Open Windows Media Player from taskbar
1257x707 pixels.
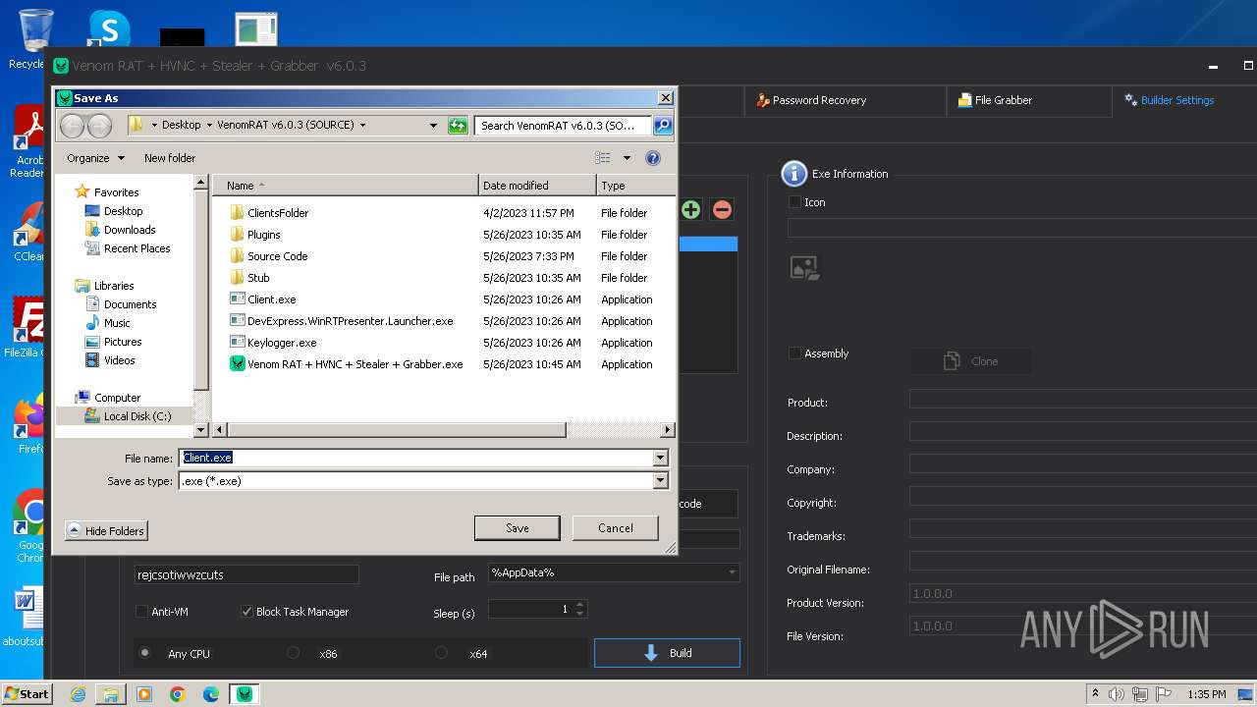click(144, 694)
